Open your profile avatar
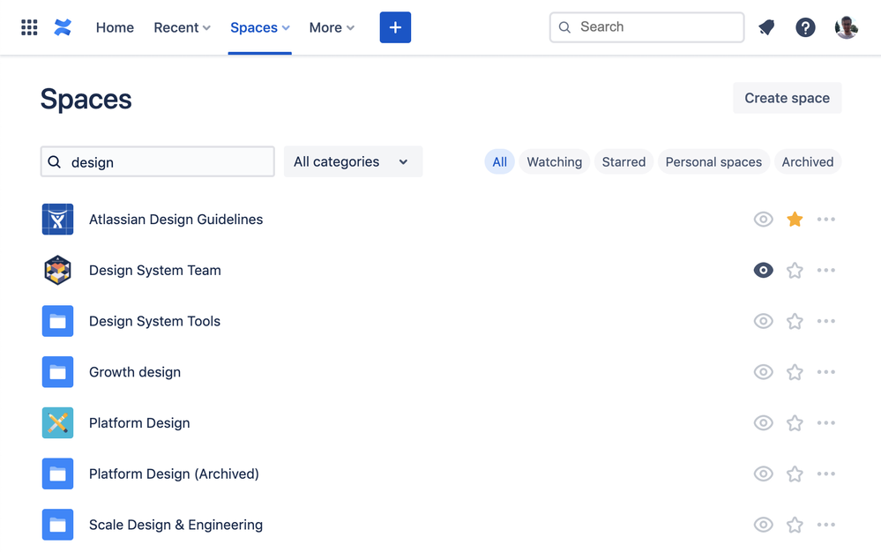This screenshot has height=552, width=881. coord(845,26)
